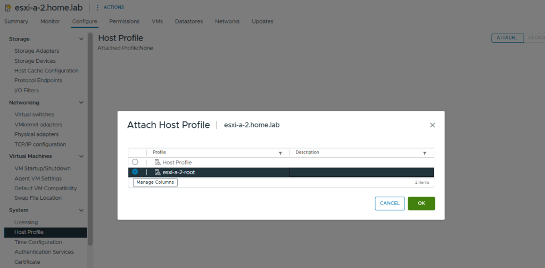
Task: Click the ATTACH... button
Action: point(507,38)
